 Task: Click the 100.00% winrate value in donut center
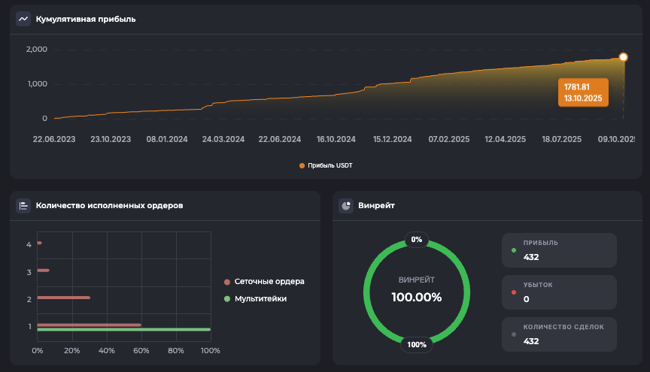coord(416,297)
